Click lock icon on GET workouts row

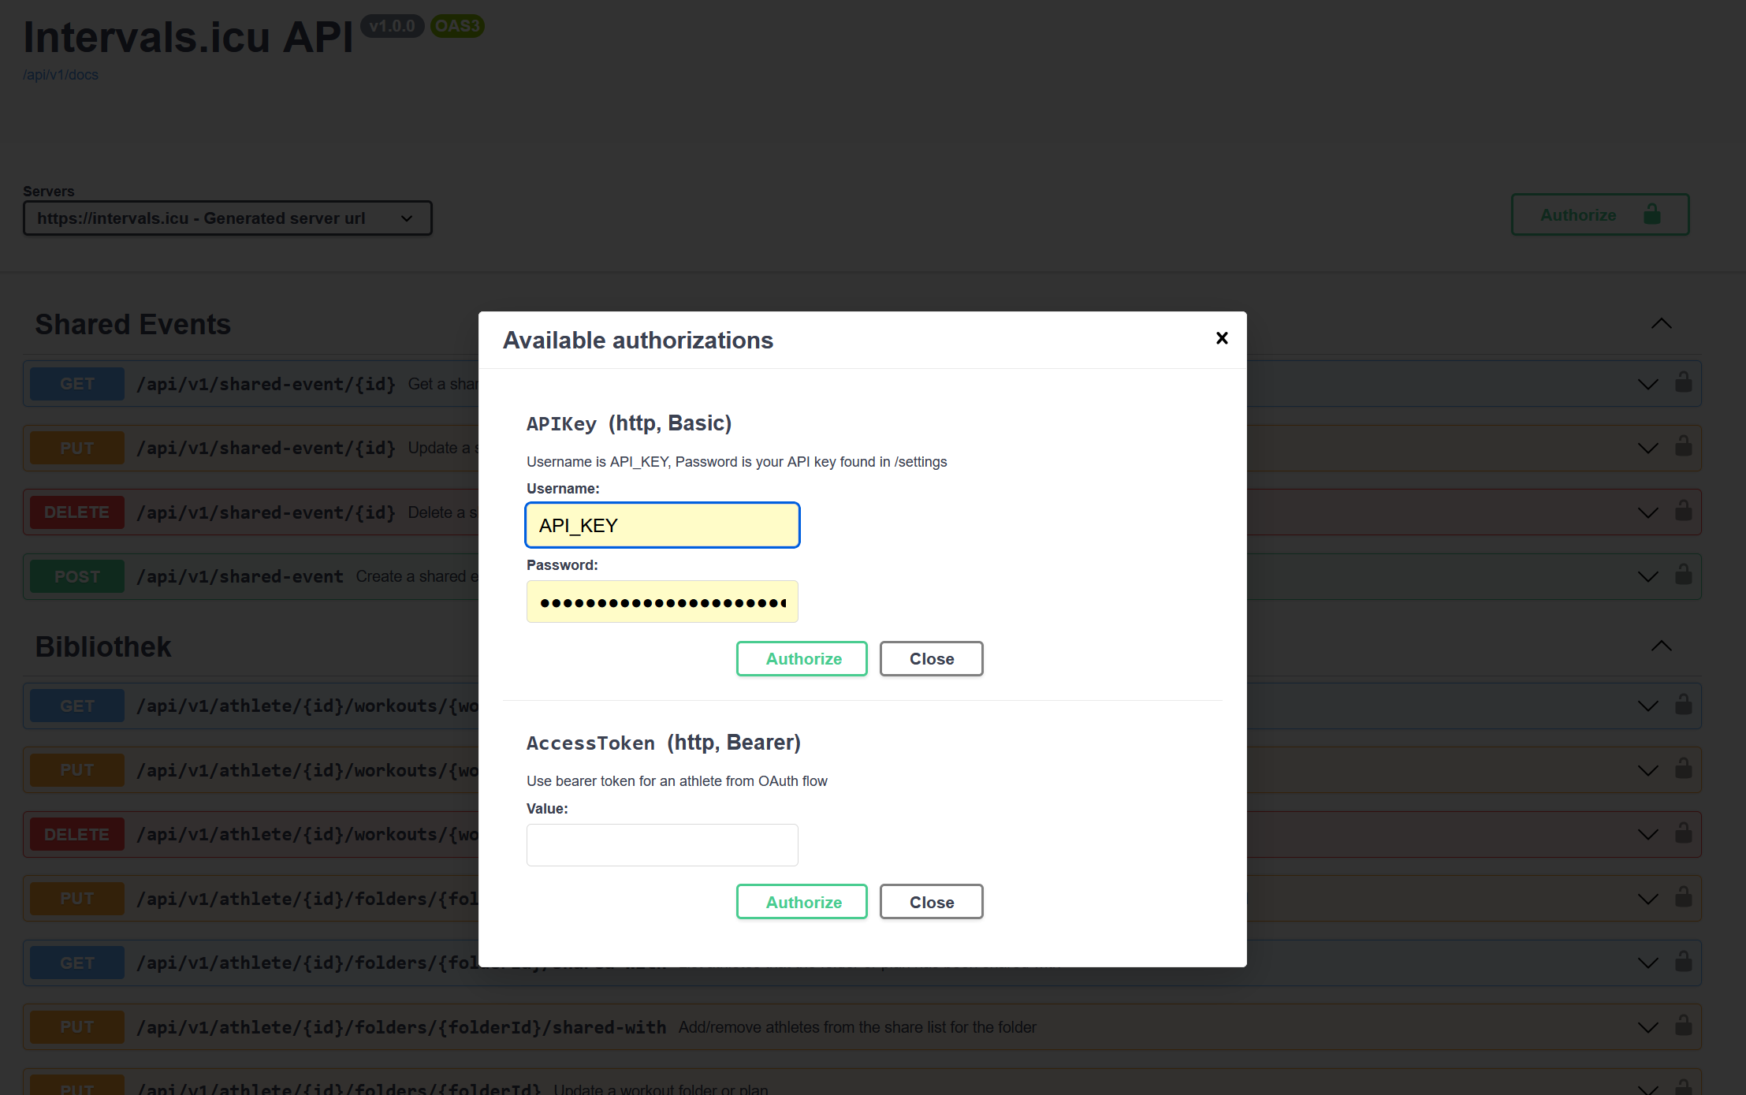point(1684,704)
